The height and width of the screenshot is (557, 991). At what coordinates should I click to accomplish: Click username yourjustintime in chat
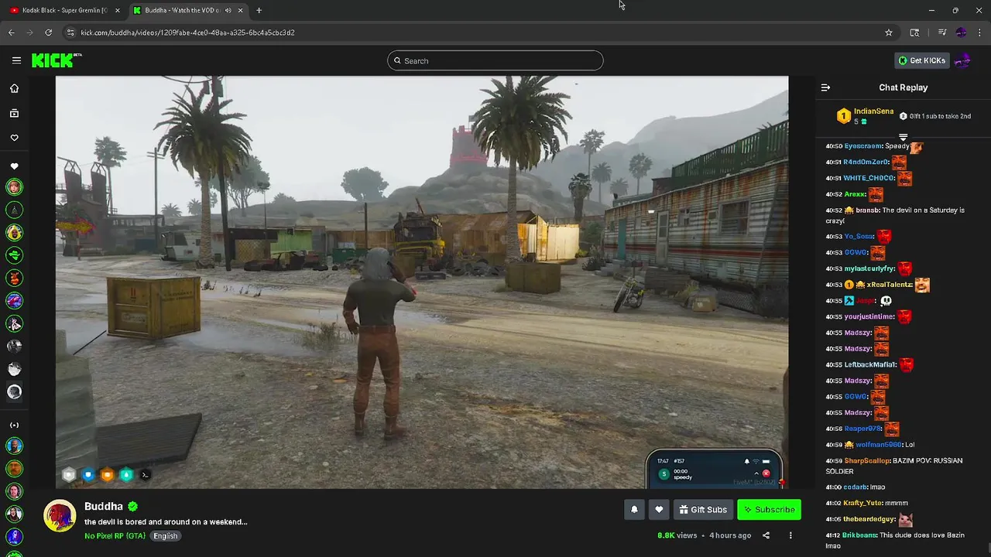869,316
